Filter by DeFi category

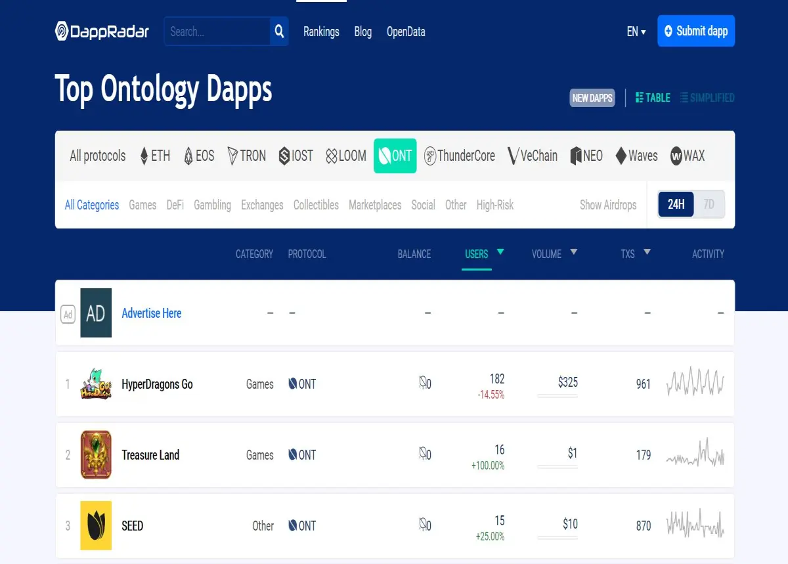click(175, 205)
